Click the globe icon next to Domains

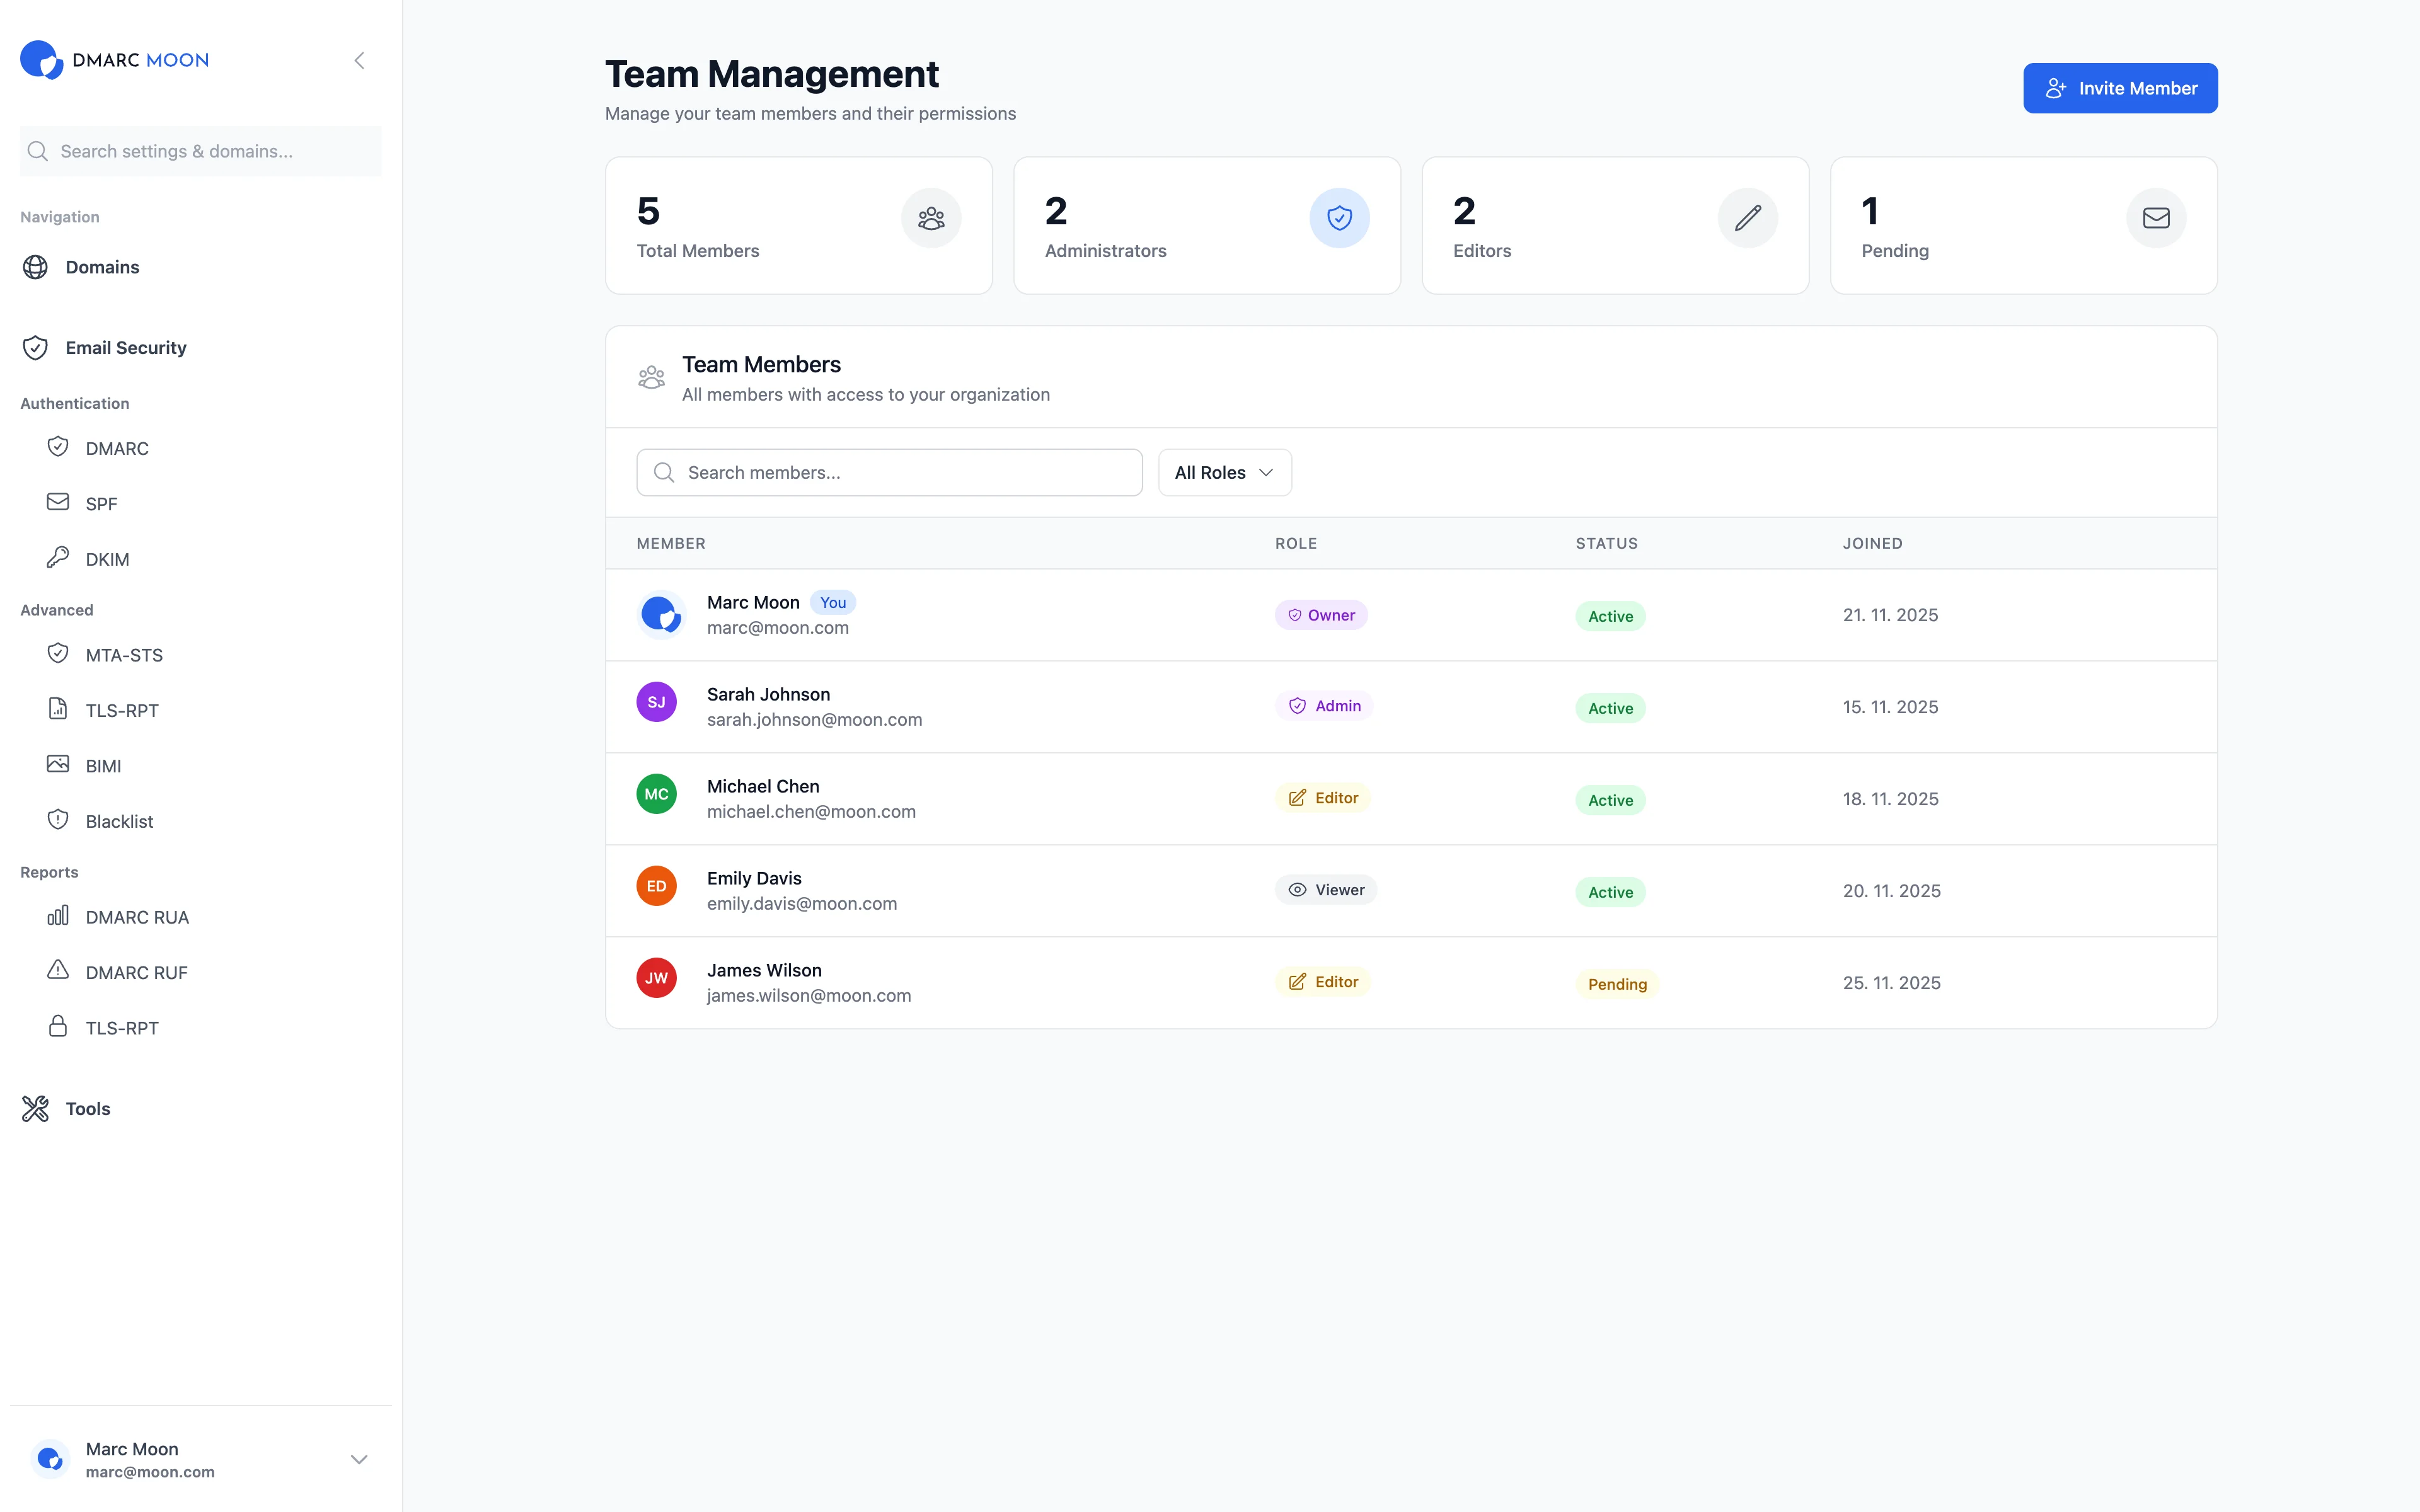pos(36,267)
